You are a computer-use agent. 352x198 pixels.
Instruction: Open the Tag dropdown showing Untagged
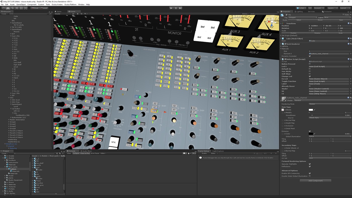pos(303,17)
